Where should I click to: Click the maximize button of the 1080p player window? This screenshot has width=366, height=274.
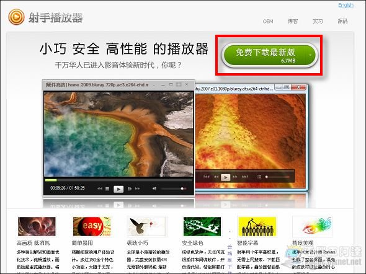click(287, 87)
